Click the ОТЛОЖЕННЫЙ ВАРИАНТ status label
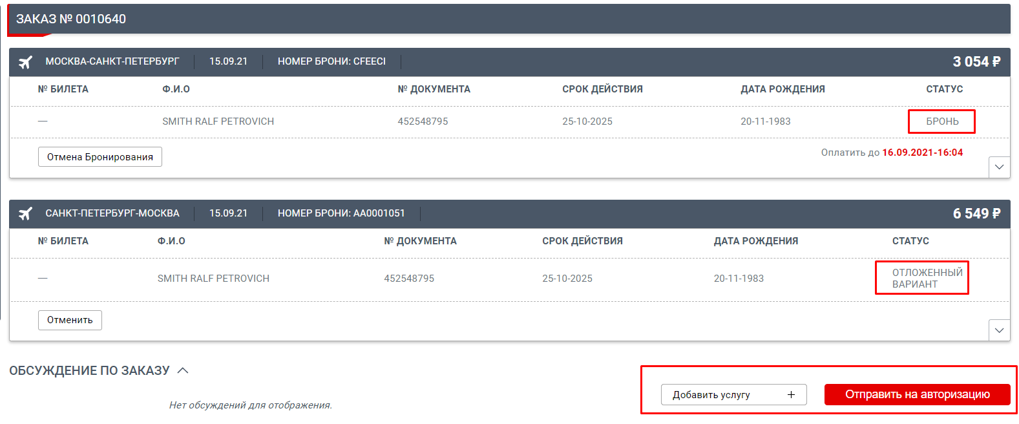This screenshot has height=424, width=1019. click(927, 278)
